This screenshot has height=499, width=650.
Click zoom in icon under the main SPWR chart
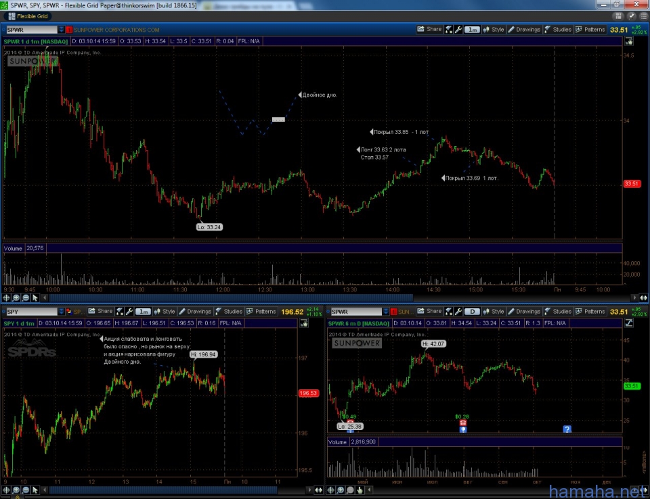click(x=16, y=298)
